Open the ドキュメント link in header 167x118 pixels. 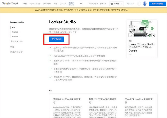pyautogui.click(x=93, y=4)
